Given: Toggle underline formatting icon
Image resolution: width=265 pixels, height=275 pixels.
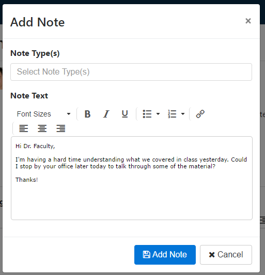Looking at the screenshot, I should pyautogui.click(x=124, y=114).
